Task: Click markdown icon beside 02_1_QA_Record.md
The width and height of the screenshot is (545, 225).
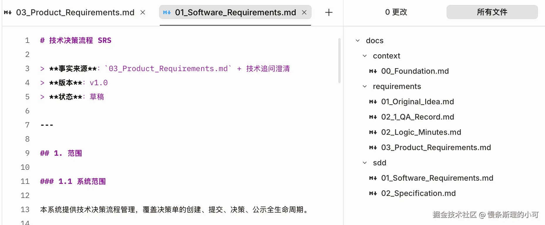Action: point(373,117)
